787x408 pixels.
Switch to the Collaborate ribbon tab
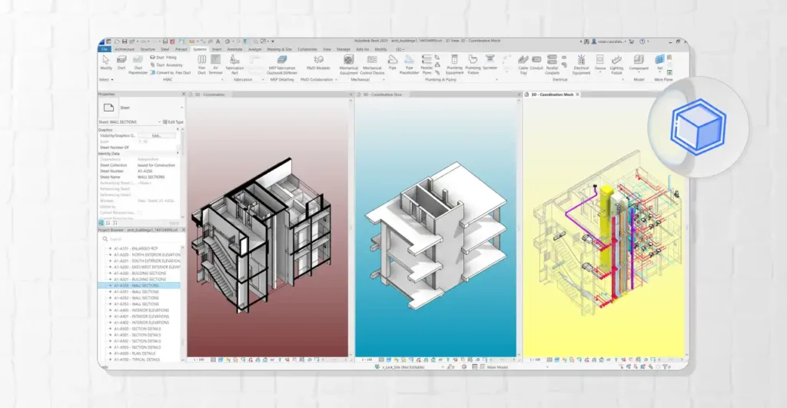coord(307,49)
